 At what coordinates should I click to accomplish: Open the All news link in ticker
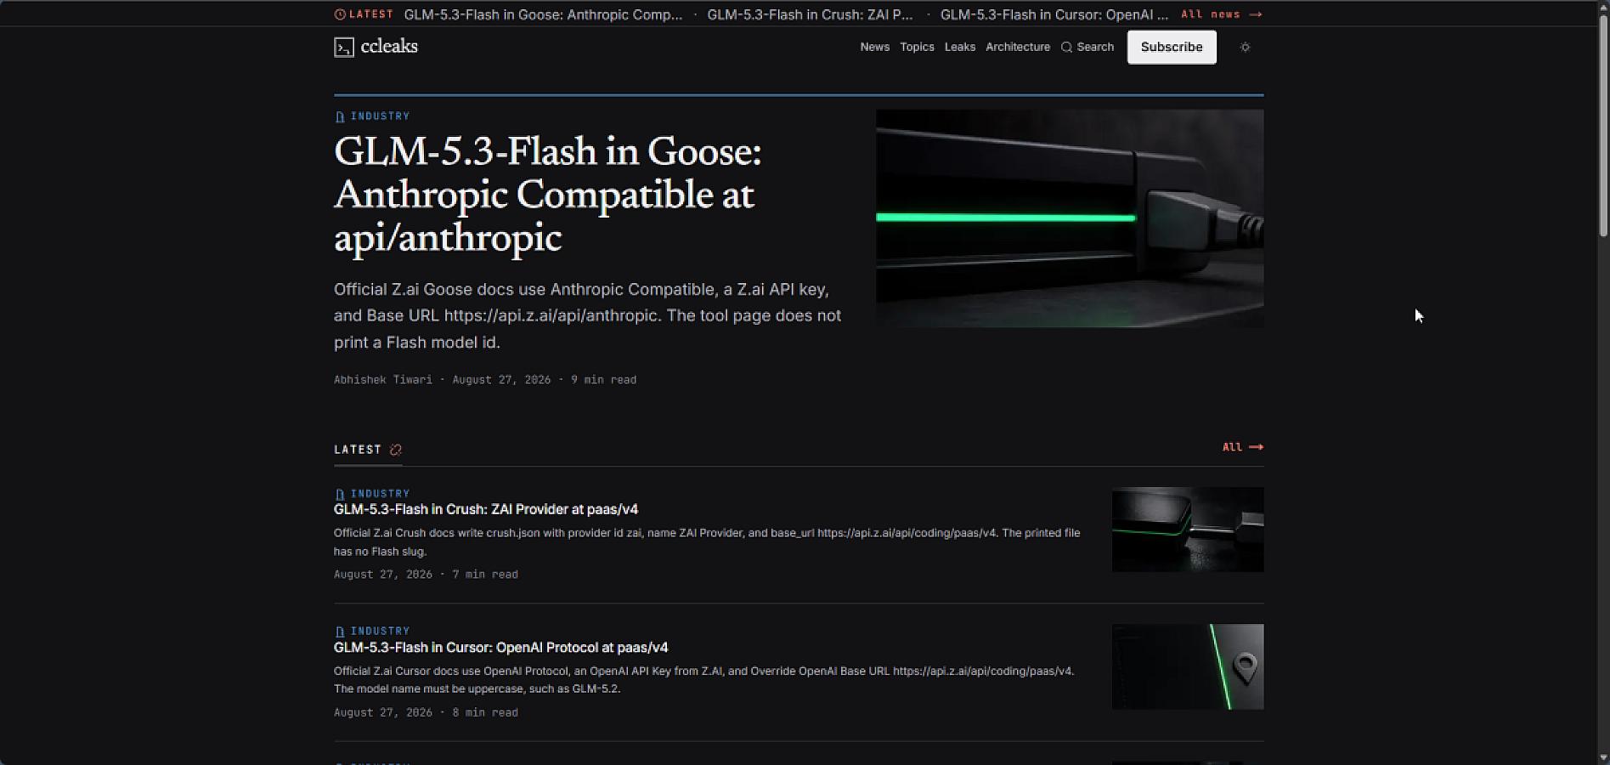point(1222,14)
